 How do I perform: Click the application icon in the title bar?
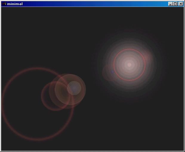pos(4,4)
